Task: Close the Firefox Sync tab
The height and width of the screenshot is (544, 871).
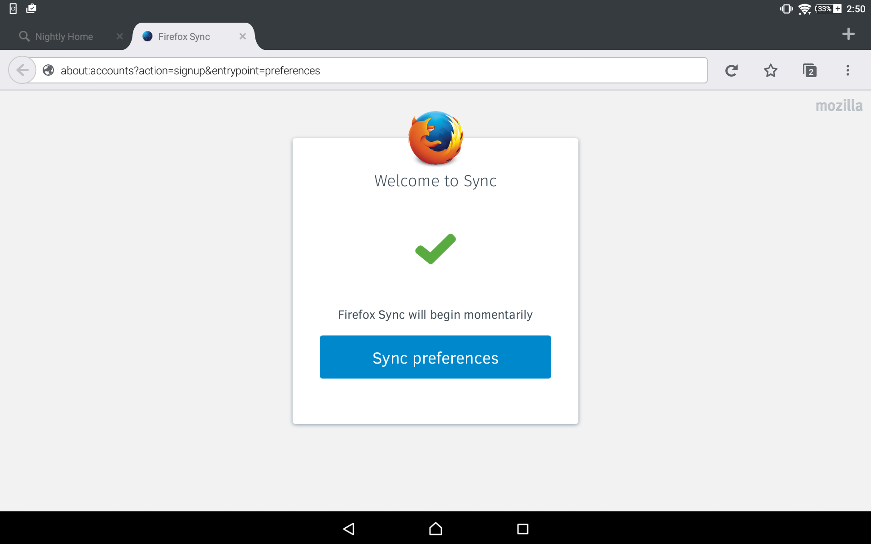Action: point(243,36)
